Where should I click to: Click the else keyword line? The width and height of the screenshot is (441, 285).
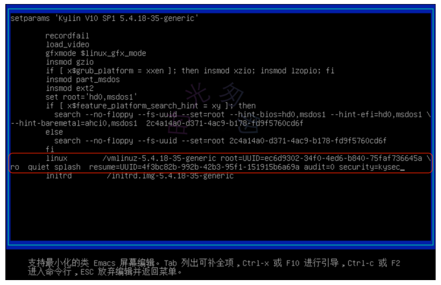point(54,132)
